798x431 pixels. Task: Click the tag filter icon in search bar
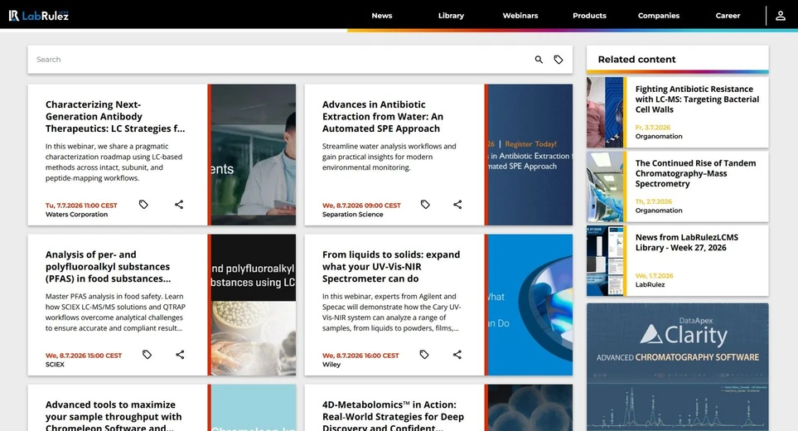coord(559,60)
